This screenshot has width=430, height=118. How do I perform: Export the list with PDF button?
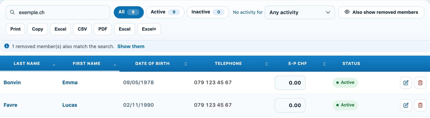[x=103, y=29]
